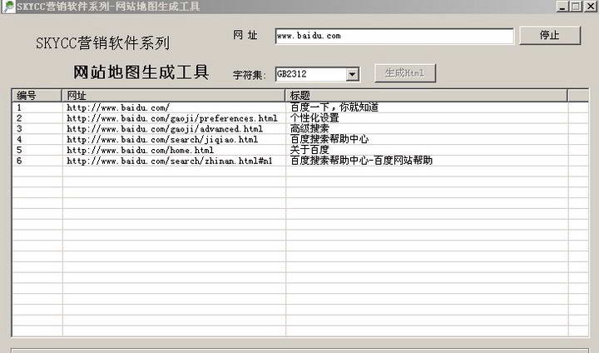Sort by the 网址 column header
This screenshot has width=599, height=353.
(x=173, y=95)
